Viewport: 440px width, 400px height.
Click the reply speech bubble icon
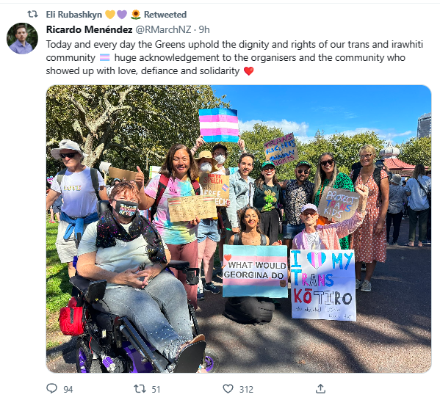pos(51,388)
